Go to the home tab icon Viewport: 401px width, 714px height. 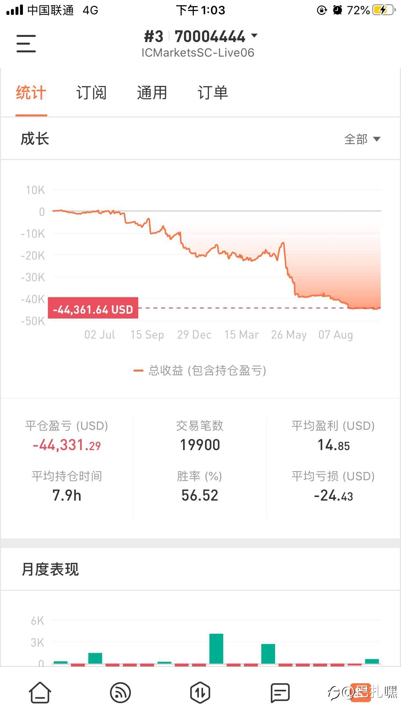pos(40,693)
